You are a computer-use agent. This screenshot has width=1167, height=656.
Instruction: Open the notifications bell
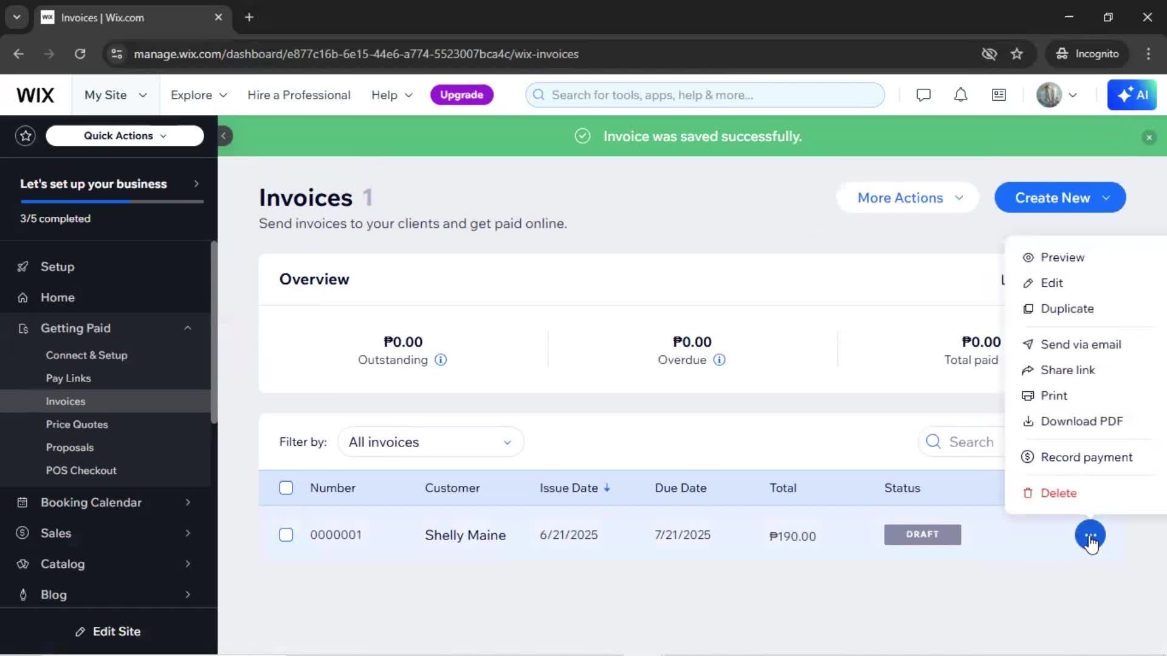coord(960,95)
